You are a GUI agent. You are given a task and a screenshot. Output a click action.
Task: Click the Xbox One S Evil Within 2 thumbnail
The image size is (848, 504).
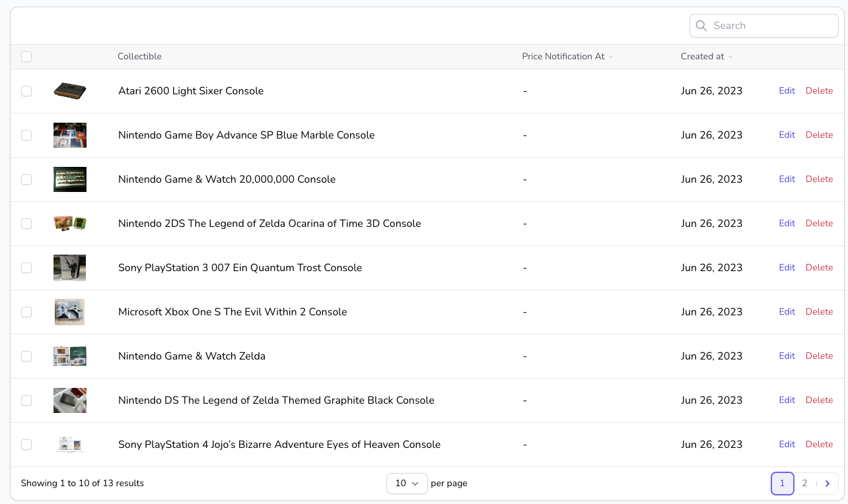click(70, 312)
